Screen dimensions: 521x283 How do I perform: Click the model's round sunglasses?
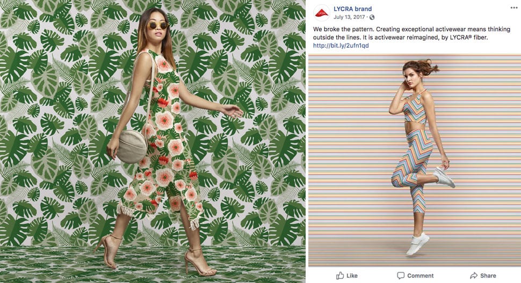[157, 26]
